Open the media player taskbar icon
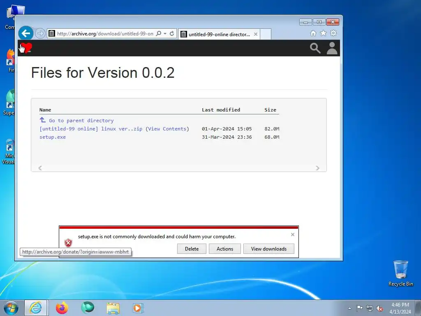 [139, 308]
